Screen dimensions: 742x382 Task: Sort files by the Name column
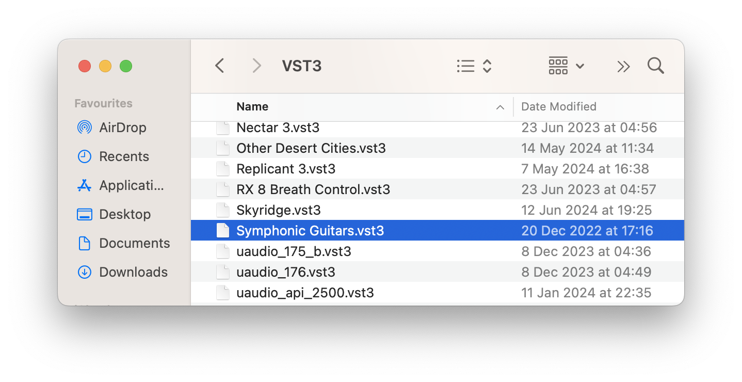tap(252, 107)
